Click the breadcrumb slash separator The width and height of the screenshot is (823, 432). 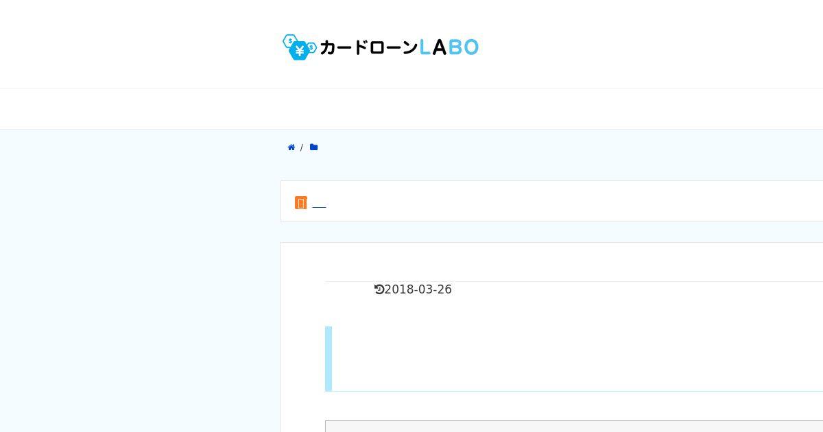coord(302,147)
